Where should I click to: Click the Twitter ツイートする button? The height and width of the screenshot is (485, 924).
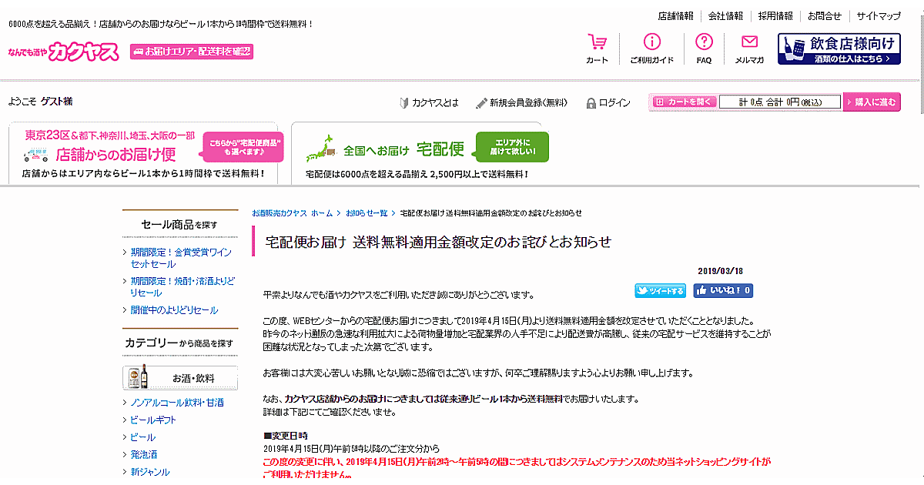click(x=660, y=291)
